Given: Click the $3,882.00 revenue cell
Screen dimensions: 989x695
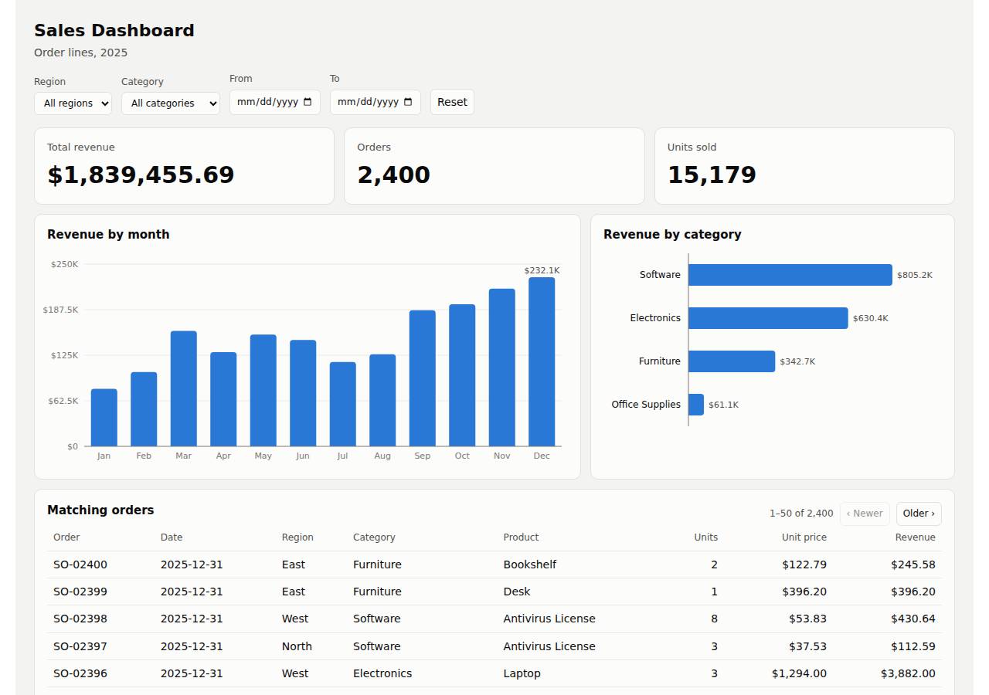Looking at the screenshot, I should 908,673.
